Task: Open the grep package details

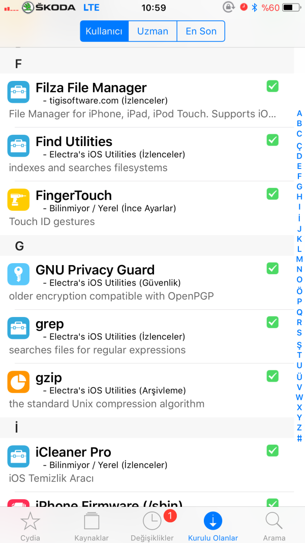Action: click(x=142, y=336)
